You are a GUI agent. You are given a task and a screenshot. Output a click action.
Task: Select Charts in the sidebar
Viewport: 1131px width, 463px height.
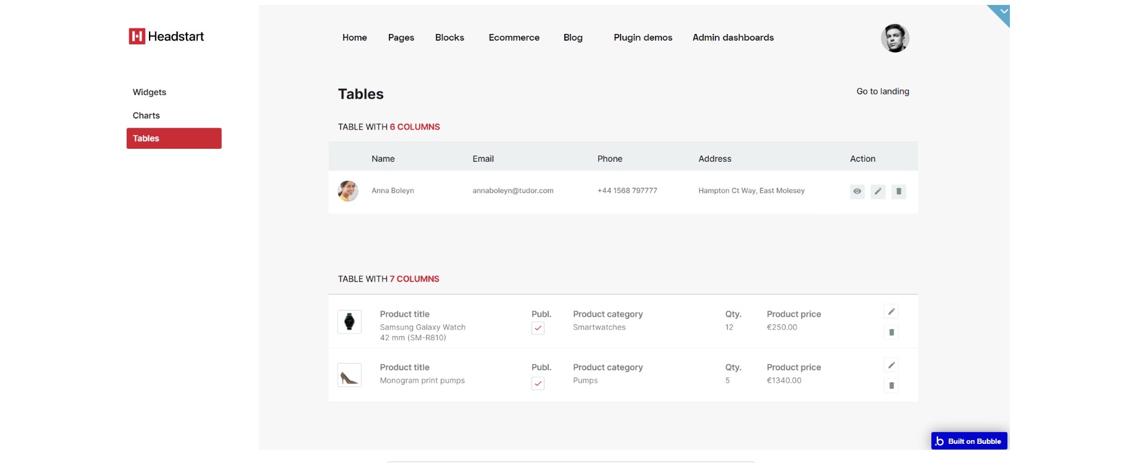click(146, 115)
